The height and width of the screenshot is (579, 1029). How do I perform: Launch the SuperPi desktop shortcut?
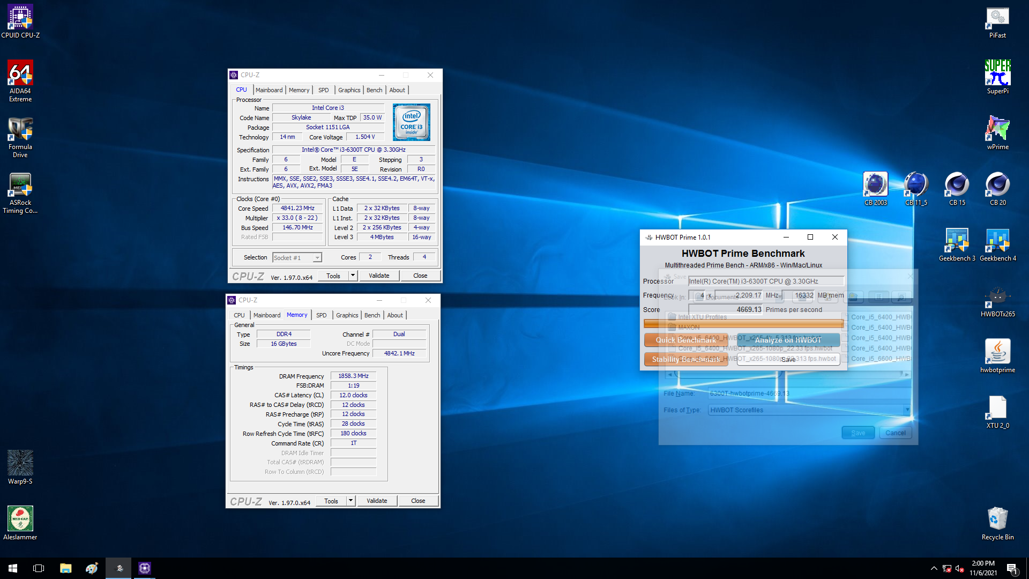pyautogui.click(x=997, y=77)
